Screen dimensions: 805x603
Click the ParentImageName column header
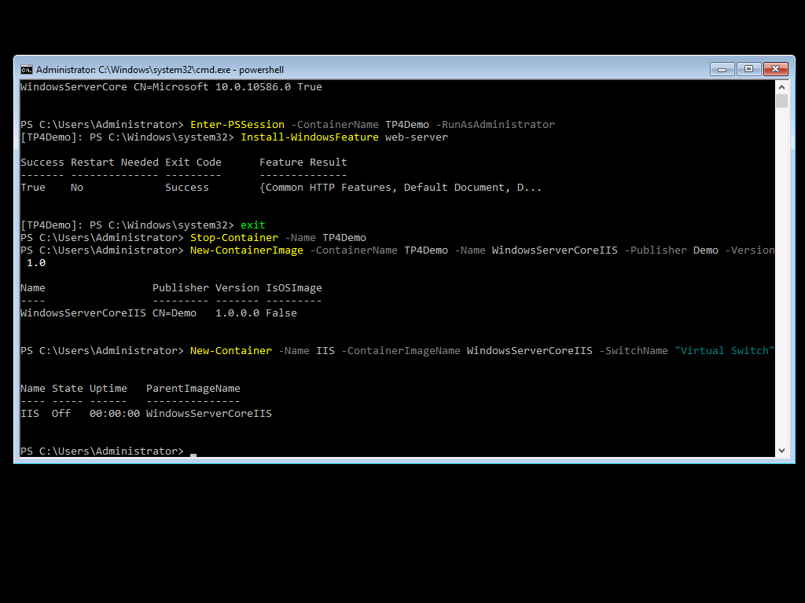coord(193,388)
